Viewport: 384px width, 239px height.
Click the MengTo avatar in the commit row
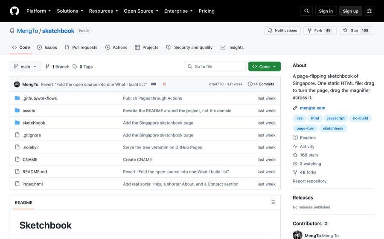17,84
